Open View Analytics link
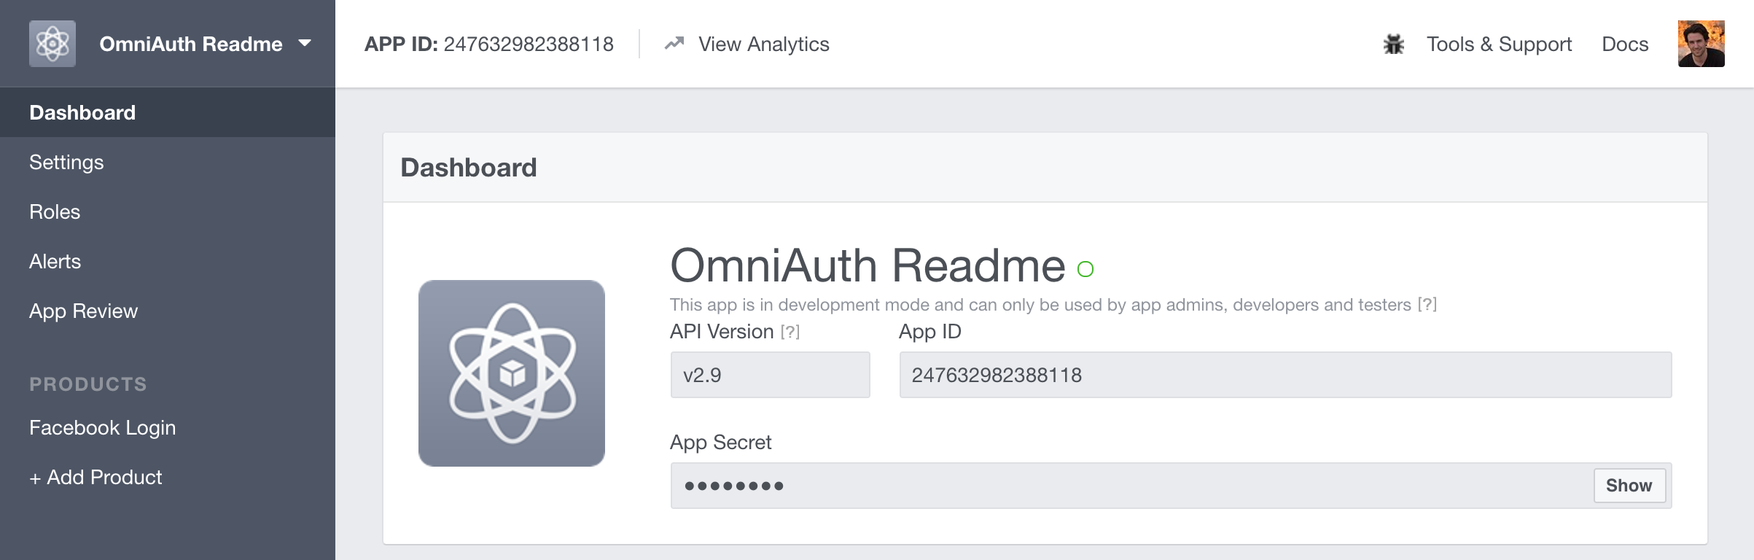 tap(763, 44)
